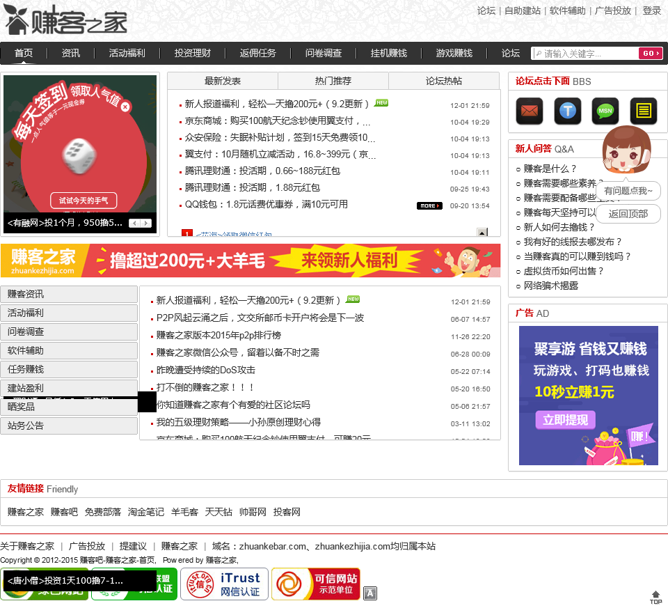Click 试试今天的手气 button

[x=83, y=201]
